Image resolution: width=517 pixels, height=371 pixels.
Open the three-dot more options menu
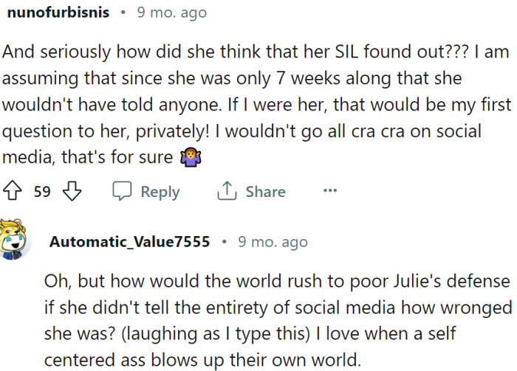click(x=330, y=191)
